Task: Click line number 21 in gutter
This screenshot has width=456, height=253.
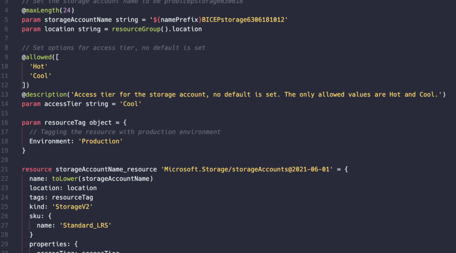Action: pyautogui.click(x=4, y=169)
